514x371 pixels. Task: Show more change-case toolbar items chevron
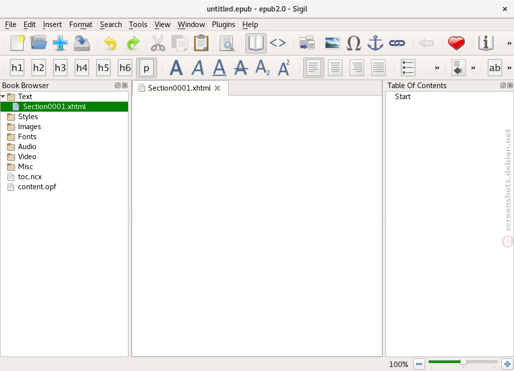coord(509,68)
